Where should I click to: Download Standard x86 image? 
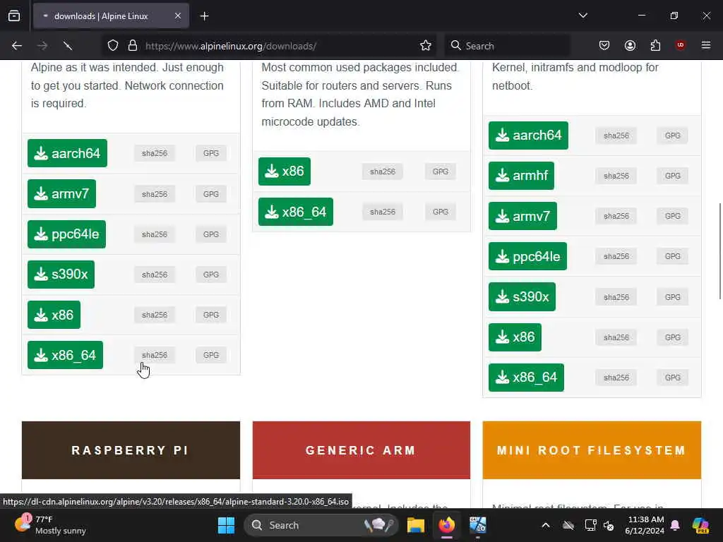point(54,315)
